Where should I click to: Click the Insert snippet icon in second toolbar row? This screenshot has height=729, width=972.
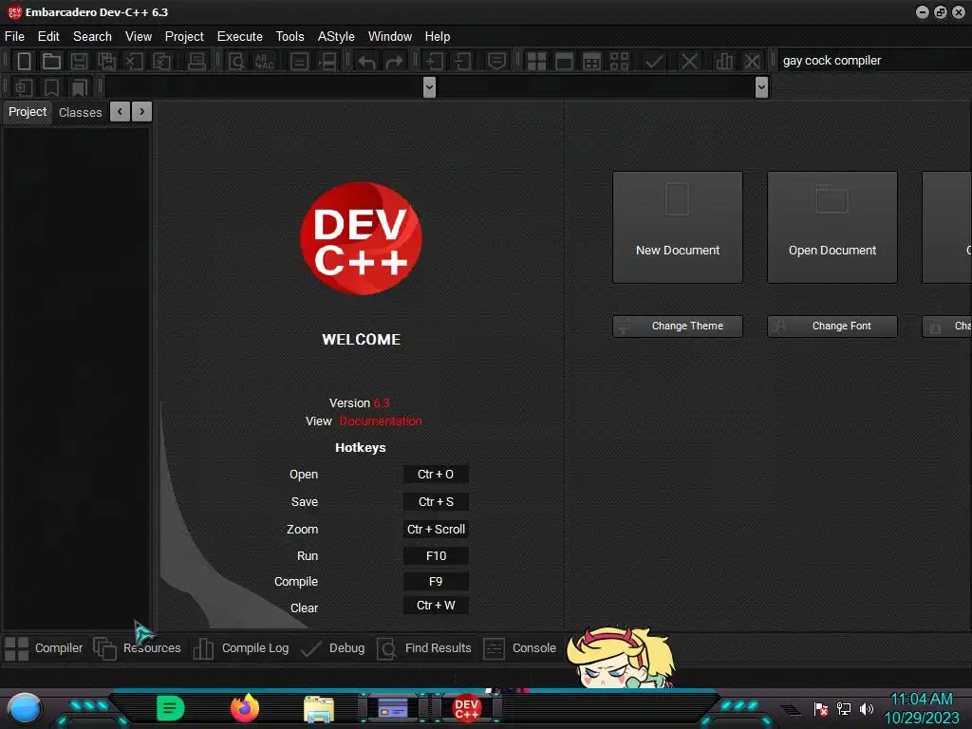pos(24,87)
